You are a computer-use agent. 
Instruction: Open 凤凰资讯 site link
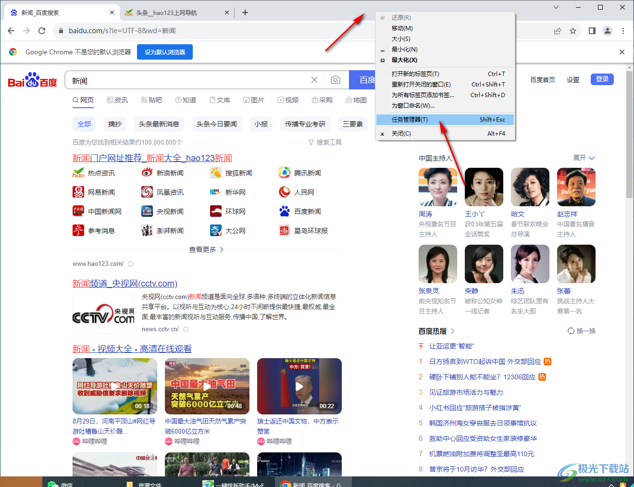(163, 192)
